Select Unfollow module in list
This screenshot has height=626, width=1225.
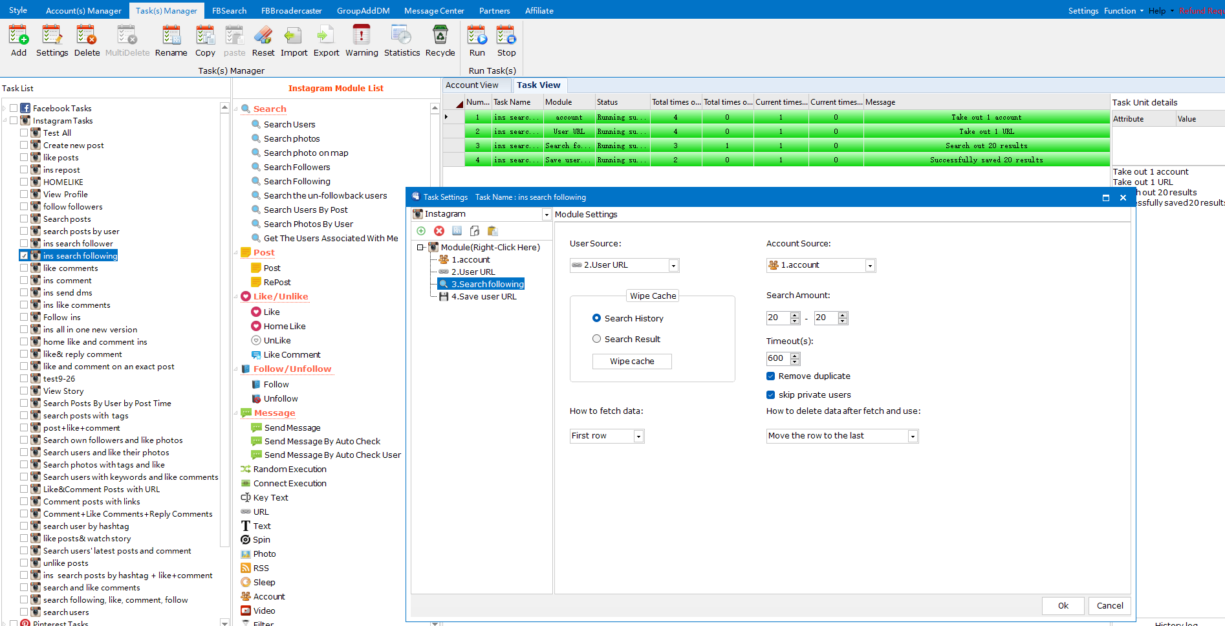coord(281,398)
